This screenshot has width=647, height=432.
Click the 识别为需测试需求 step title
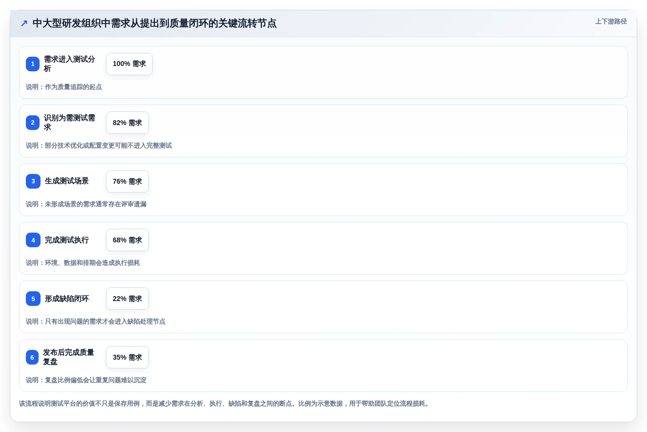(x=69, y=123)
